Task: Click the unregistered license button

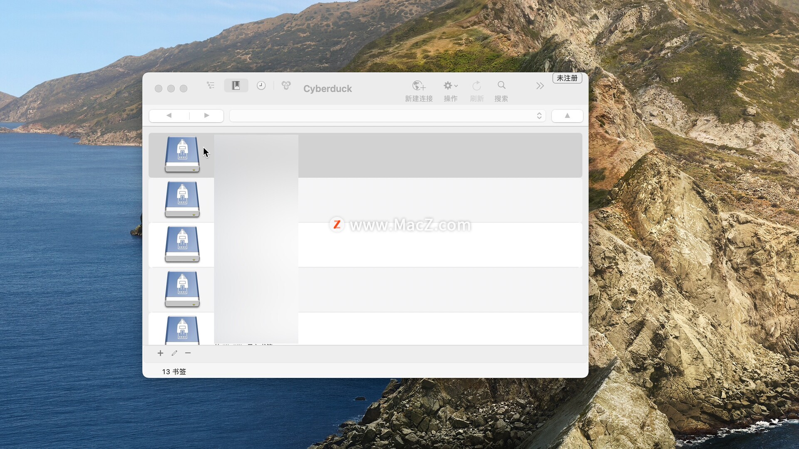Action: point(567,78)
